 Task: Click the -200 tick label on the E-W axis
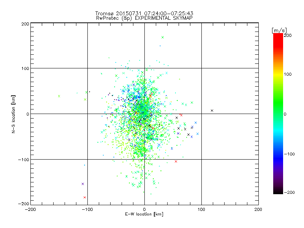[x=30, y=210]
